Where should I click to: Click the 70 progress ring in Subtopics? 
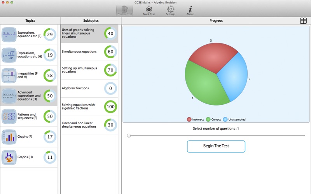click(110, 70)
